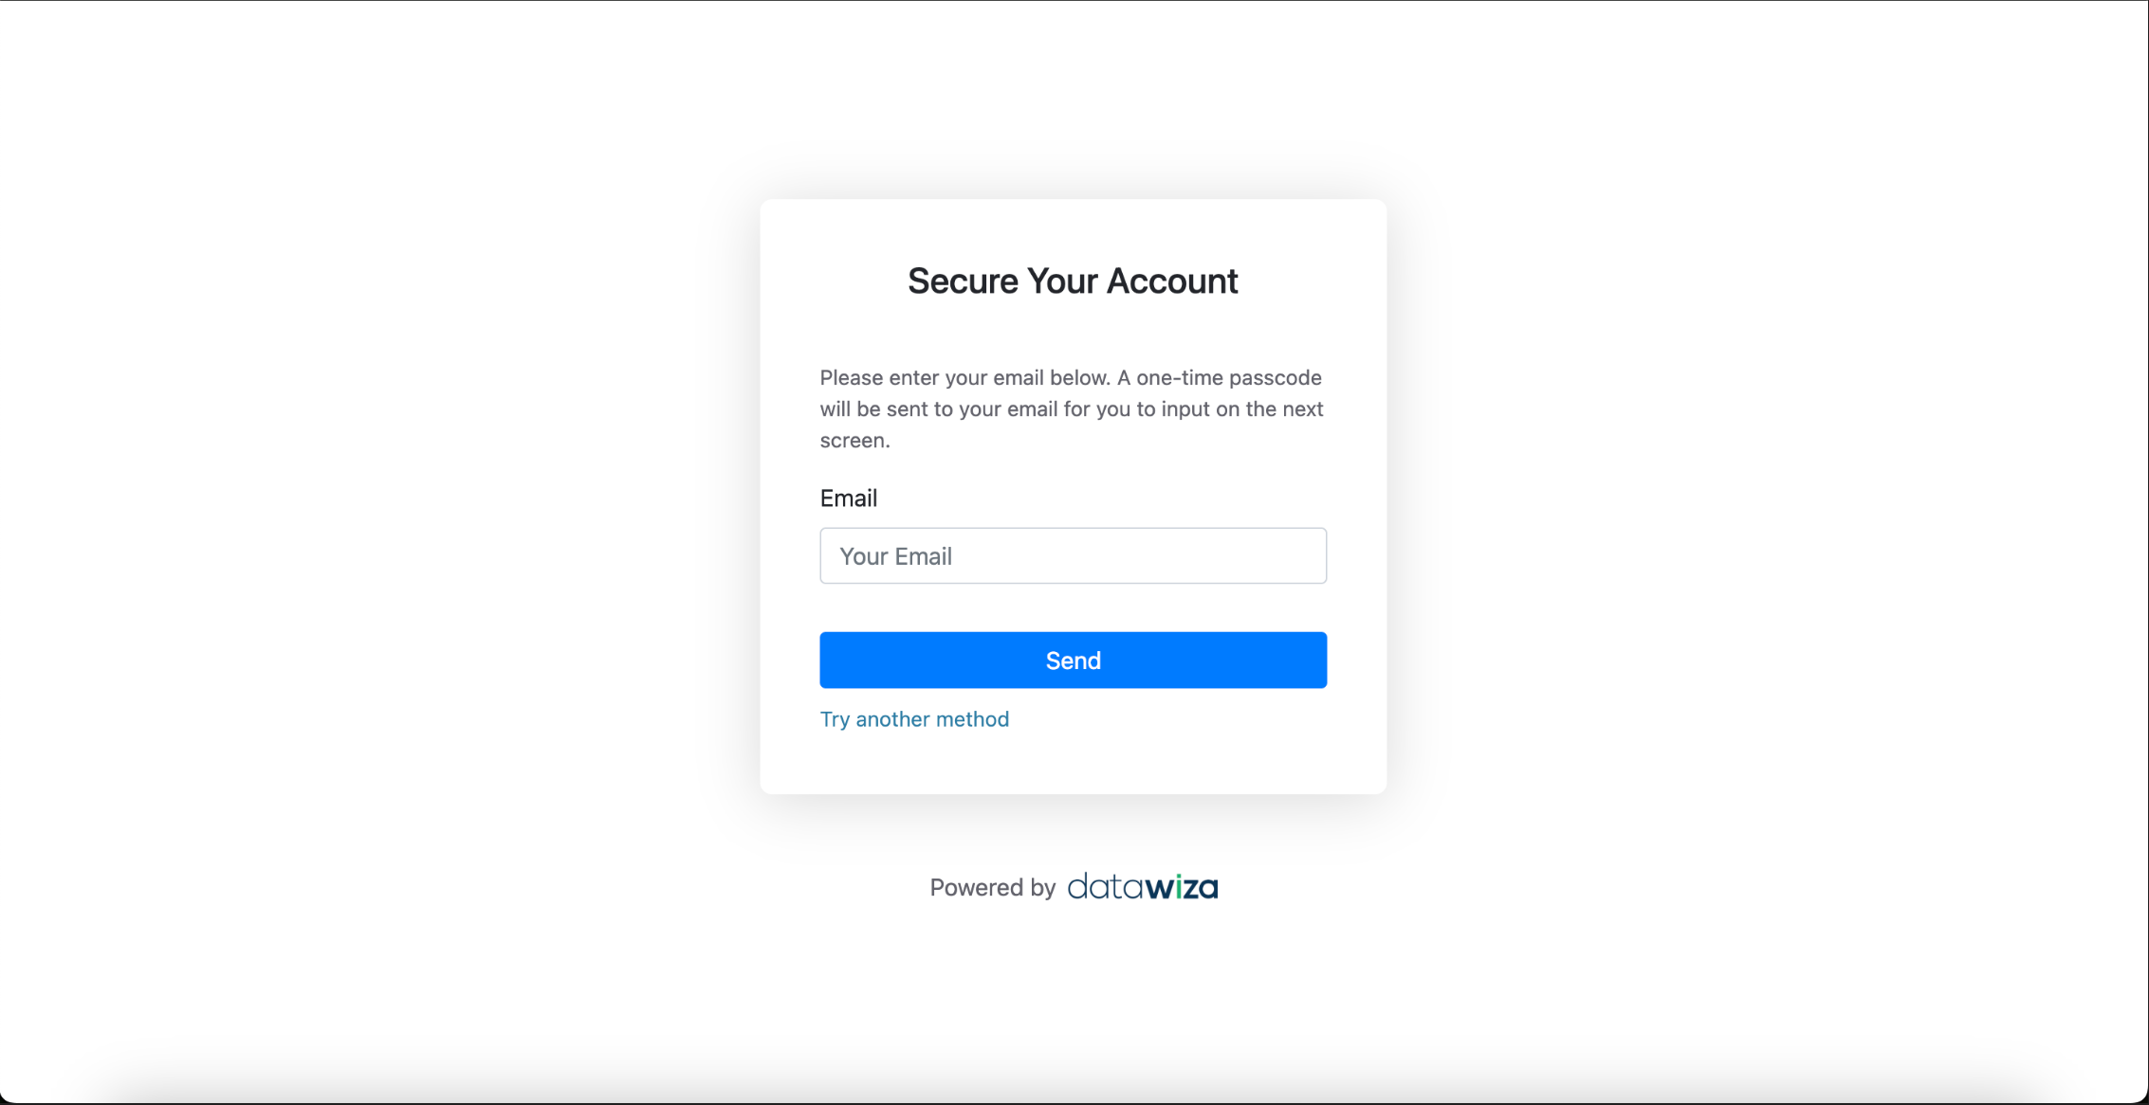Click the word "Account" in the title
Screen dimensions: 2149x1105
(x=1172, y=281)
